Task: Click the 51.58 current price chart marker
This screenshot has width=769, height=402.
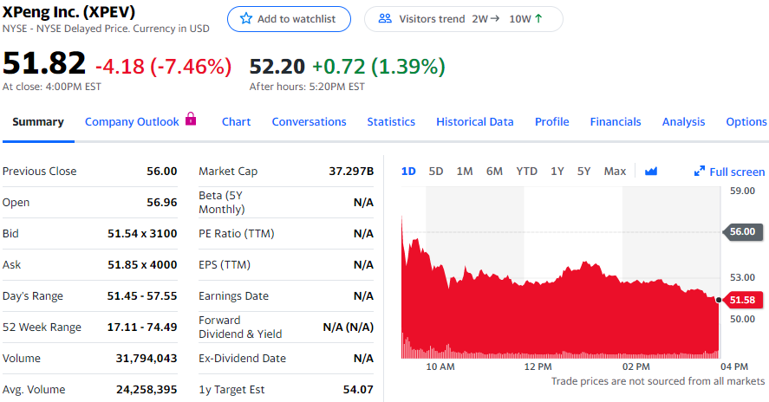Action: click(743, 300)
